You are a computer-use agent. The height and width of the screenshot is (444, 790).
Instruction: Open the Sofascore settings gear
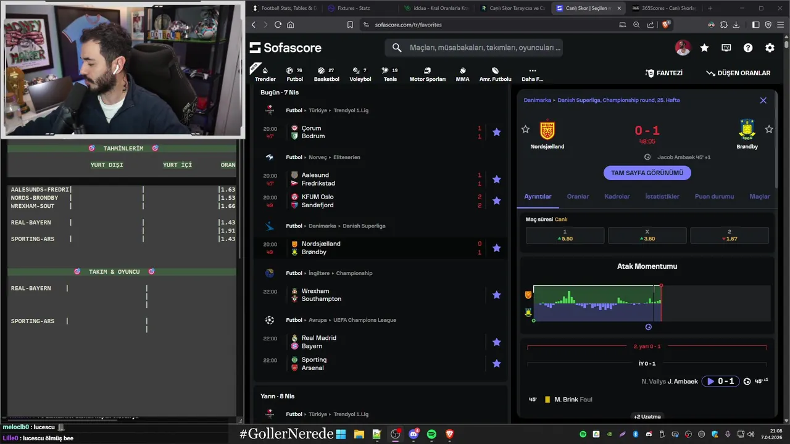tap(770, 47)
